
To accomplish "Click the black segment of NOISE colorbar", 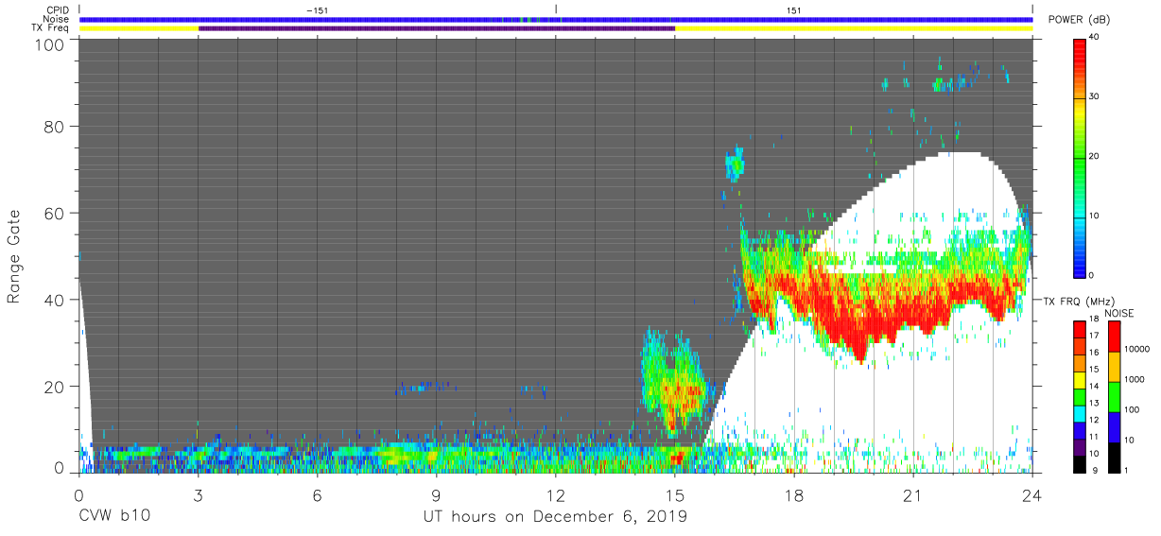I will click(1114, 458).
